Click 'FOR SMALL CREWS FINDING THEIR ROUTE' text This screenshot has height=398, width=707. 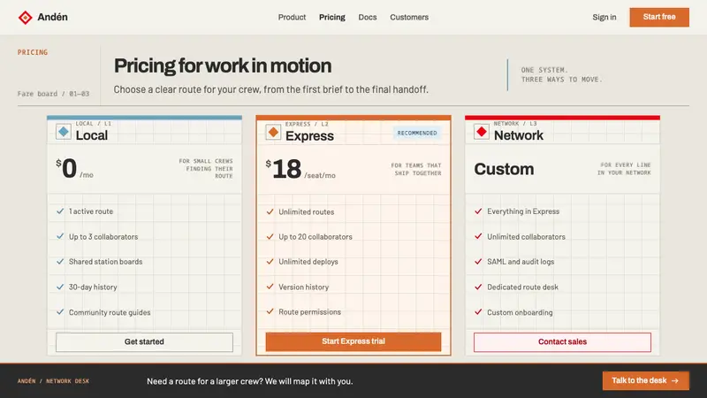206,168
